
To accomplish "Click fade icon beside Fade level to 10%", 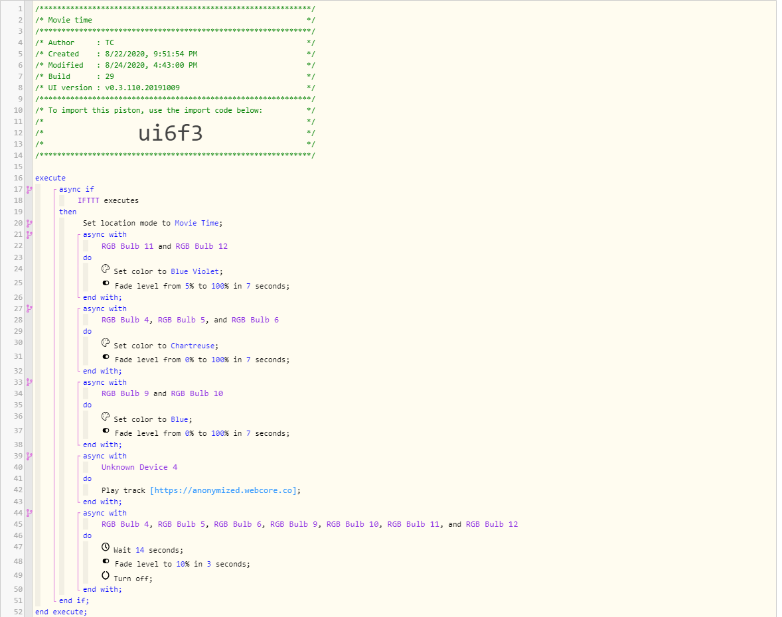I will (106, 561).
